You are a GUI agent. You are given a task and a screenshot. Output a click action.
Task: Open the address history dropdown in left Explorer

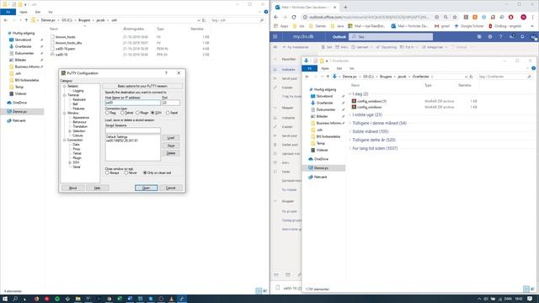pyautogui.click(x=199, y=20)
